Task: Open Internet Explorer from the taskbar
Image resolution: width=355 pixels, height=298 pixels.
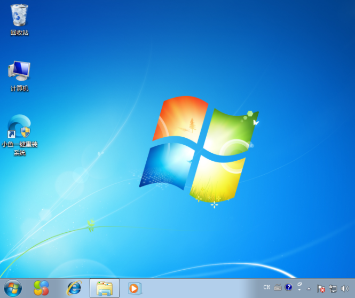Action: point(74,288)
